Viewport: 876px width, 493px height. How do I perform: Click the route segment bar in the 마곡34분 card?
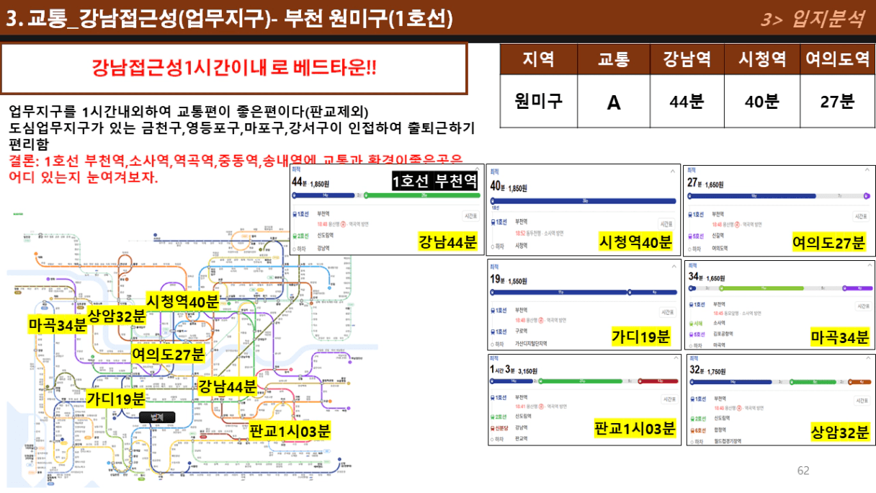pyautogui.click(x=780, y=288)
